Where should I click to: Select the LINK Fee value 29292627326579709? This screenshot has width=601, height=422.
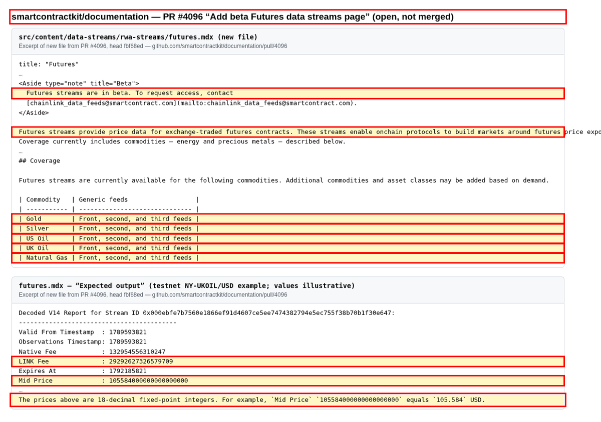(141, 361)
